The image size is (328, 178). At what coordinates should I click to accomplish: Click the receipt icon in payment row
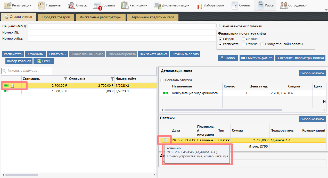point(166,140)
